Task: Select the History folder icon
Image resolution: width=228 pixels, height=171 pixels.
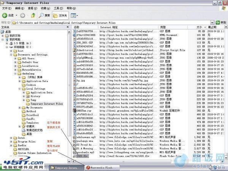Action: click(x=28, y=96)
